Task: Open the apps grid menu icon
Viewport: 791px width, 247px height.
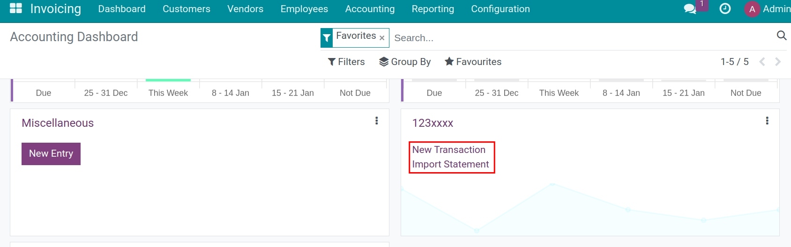Action: [x=16, y=8]
